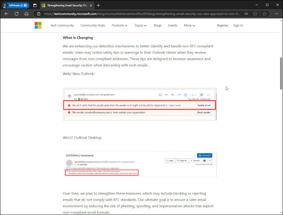The width and height of the screenshot is (283, 215).
Task: Close the Strengthening Email Security tab
Action: tap(91, 5)
